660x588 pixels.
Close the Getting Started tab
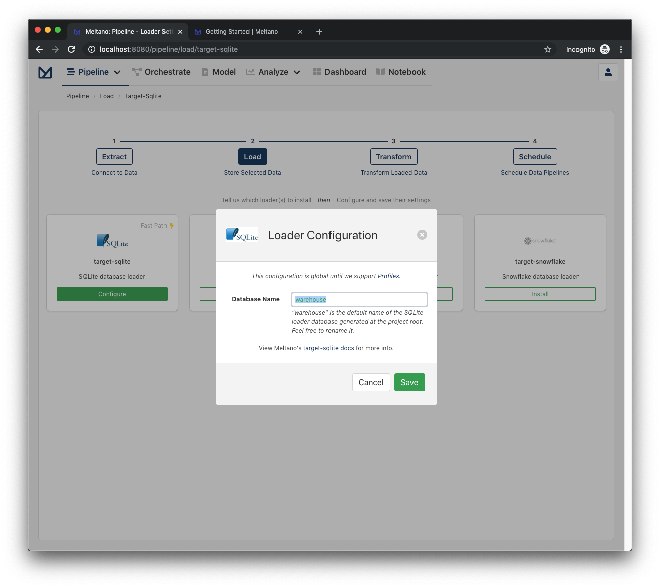[300, 32]
